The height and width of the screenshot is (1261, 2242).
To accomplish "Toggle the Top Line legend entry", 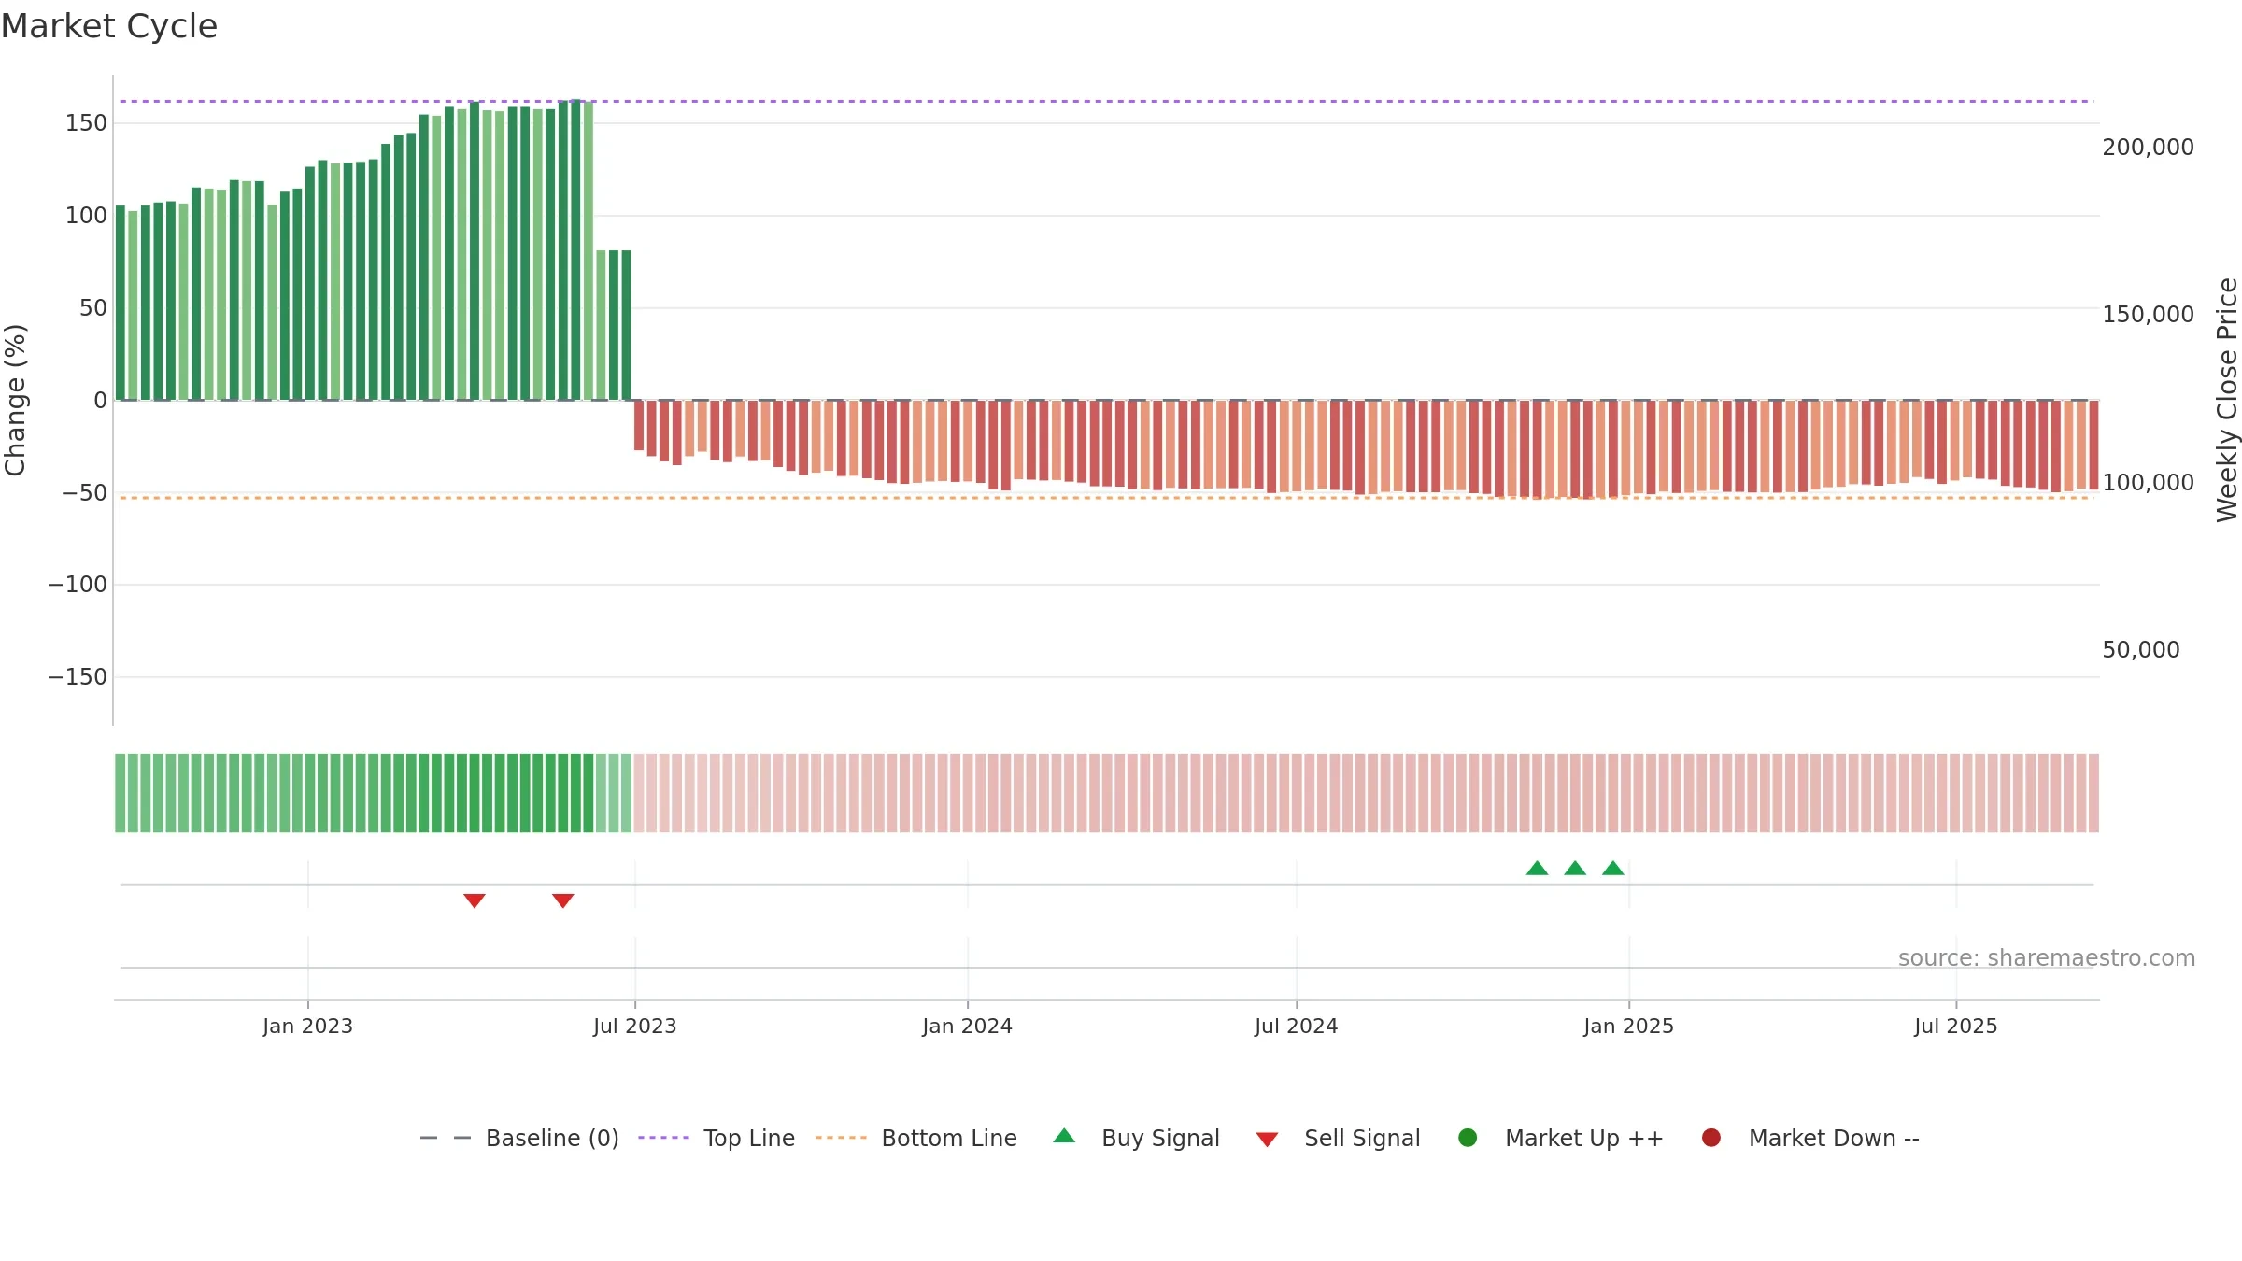I will point(749,1139).
